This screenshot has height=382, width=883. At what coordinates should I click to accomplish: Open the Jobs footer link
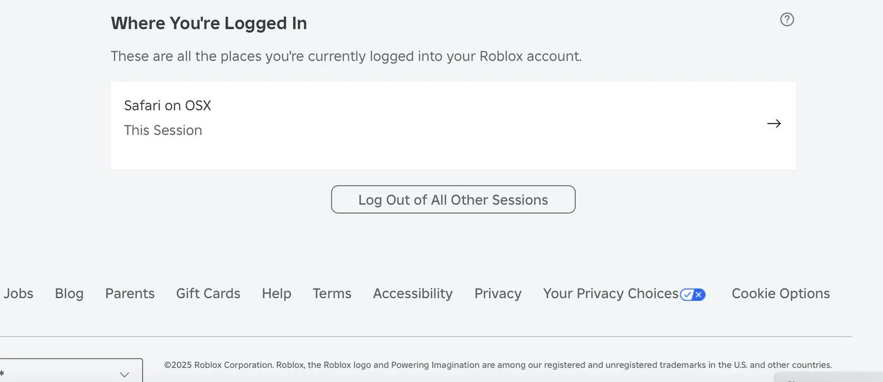click(x=18, y=294)
